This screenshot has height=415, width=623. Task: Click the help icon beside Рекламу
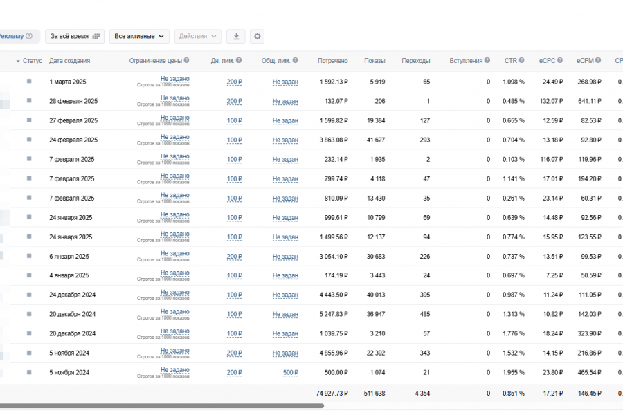[29, 36]
